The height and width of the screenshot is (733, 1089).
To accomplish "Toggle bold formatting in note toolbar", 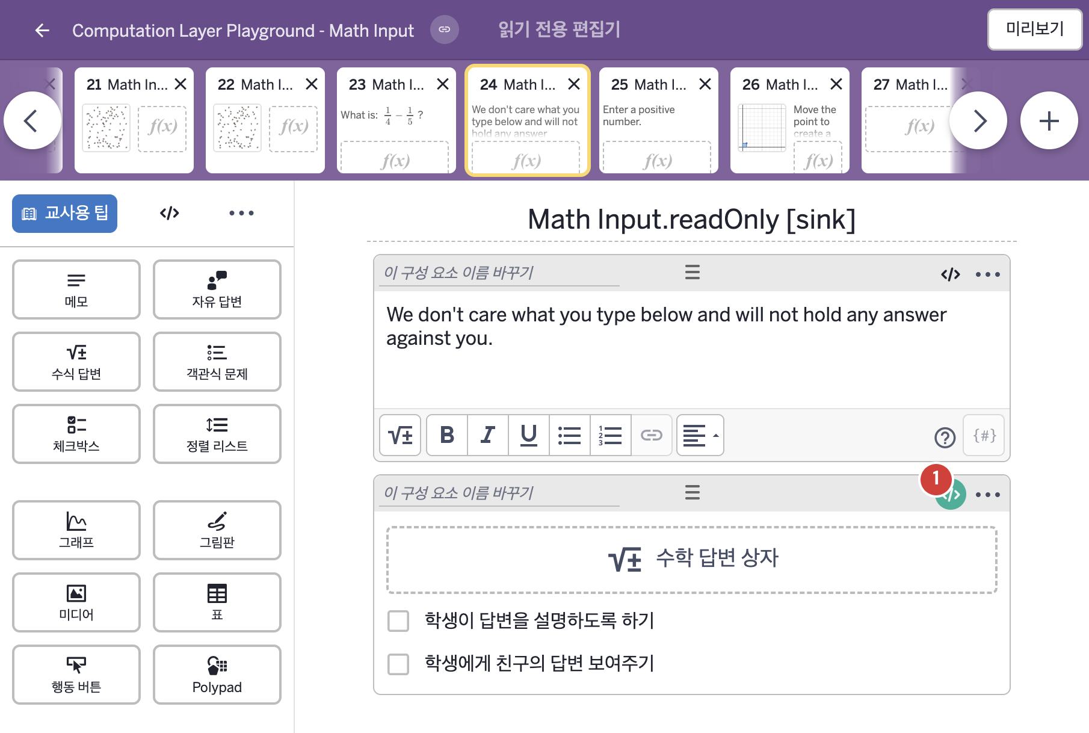I will coord(447,435).
